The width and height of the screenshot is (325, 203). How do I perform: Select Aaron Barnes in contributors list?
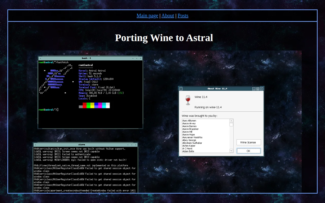[189, 126]
